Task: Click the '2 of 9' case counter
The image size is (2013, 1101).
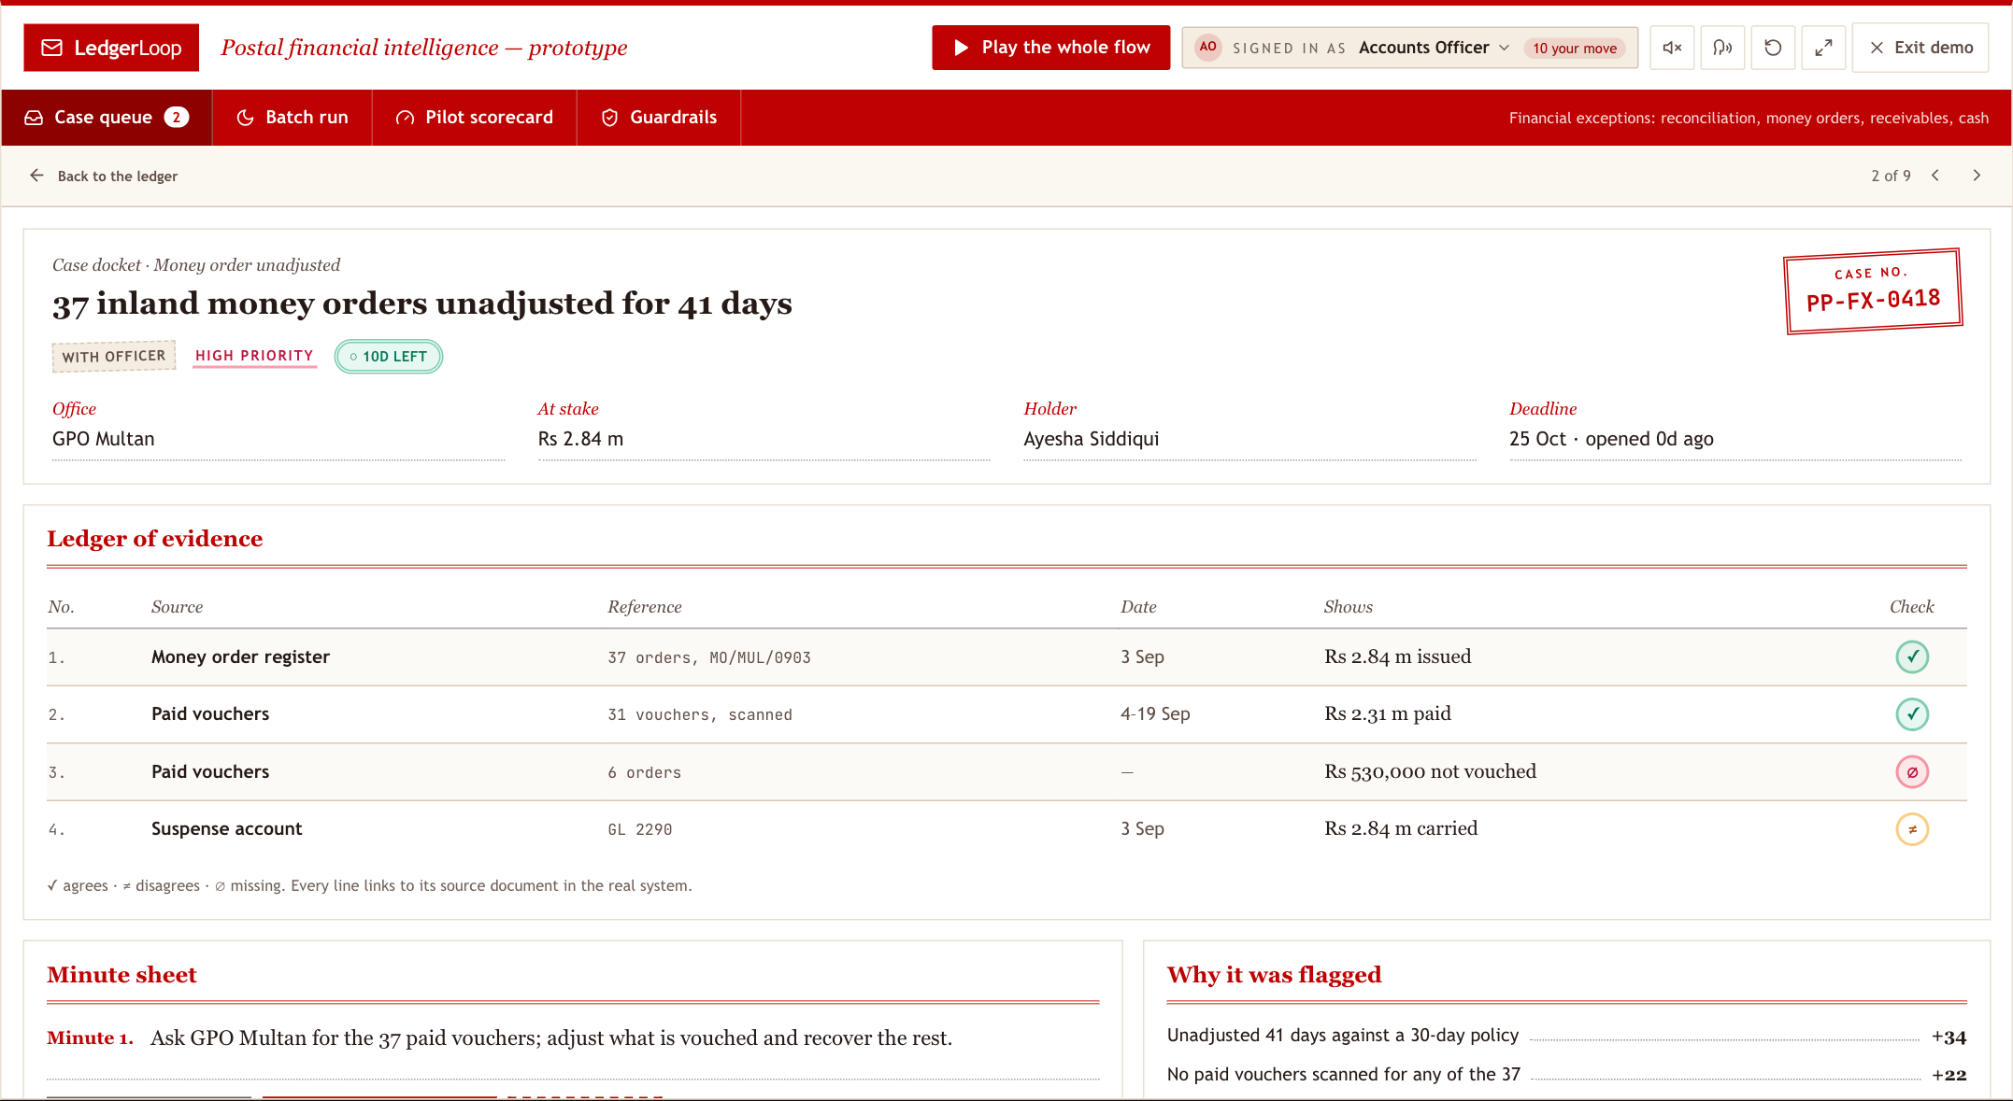Action: pos(1891,176)
